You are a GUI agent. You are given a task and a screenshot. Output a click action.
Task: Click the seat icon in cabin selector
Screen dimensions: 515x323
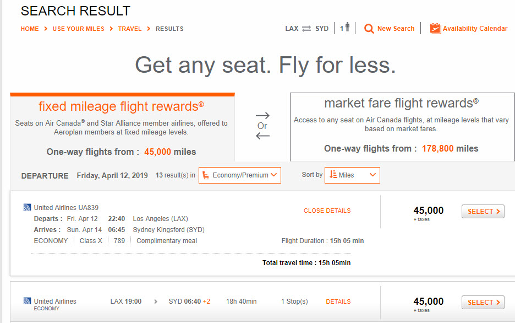(206, 175)
